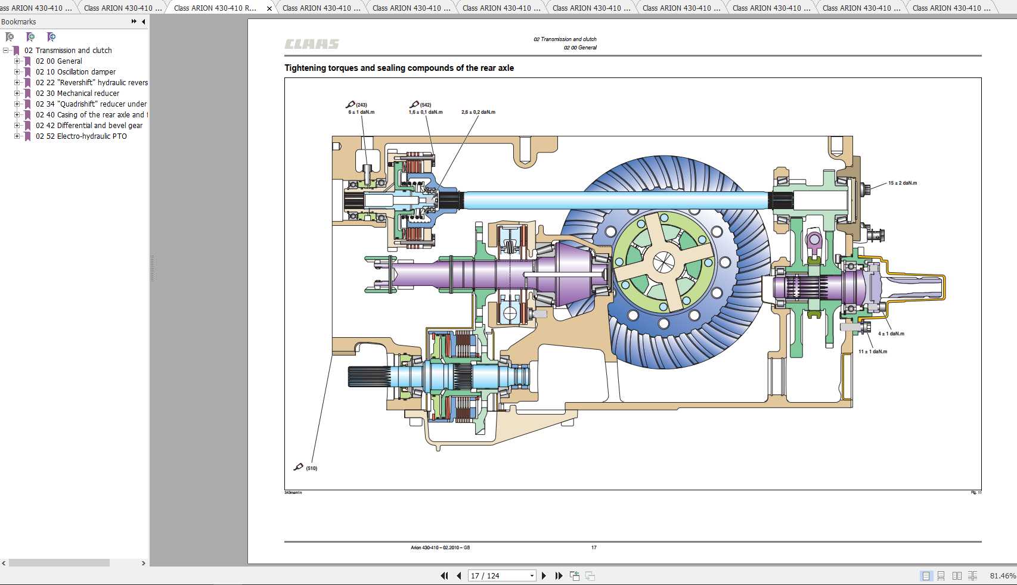Enable single page view mode
Screen dimensions: 1017x585
pos(926,575)
